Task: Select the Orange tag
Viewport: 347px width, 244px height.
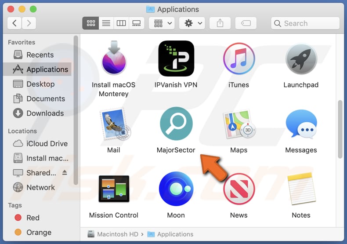Action: [x=37, y=232]
